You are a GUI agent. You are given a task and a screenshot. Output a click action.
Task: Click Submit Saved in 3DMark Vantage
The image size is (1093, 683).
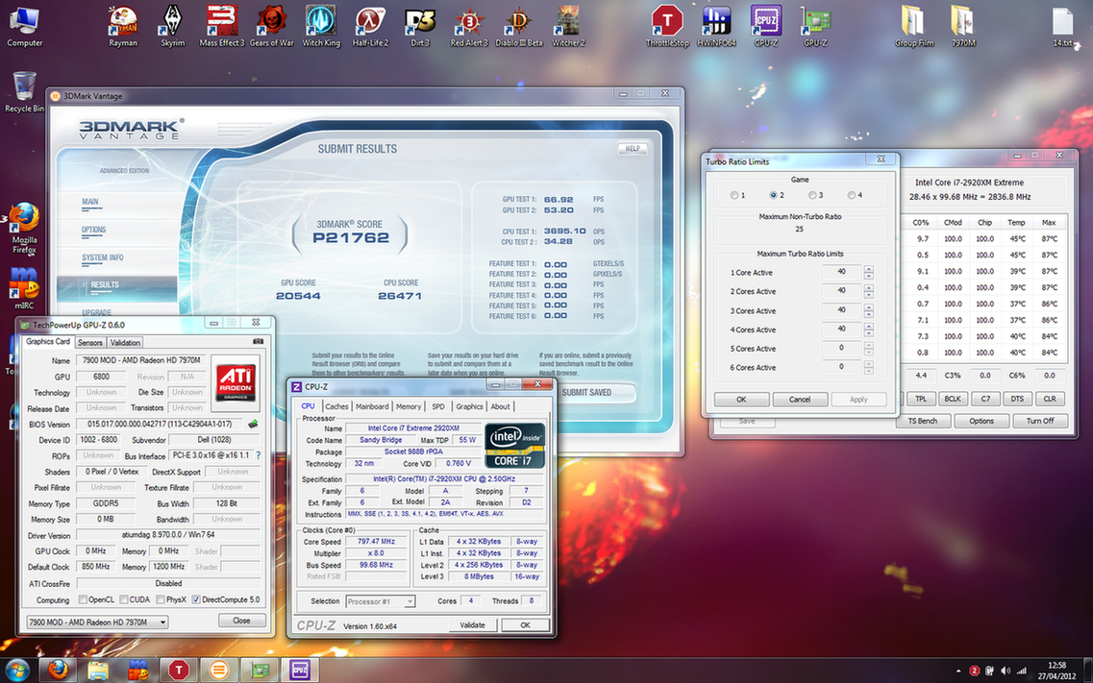587,393
